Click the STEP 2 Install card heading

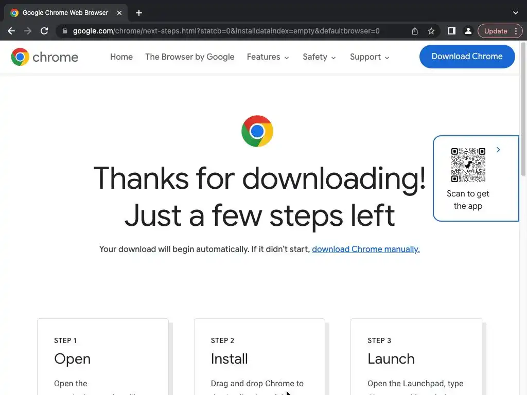point(229,358)
